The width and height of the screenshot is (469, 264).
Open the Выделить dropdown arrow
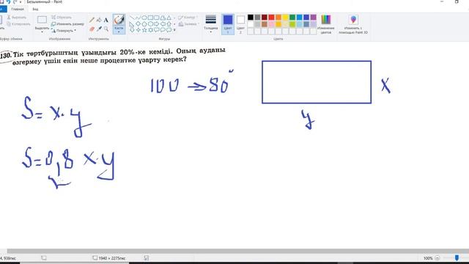[x=42, y=32]
